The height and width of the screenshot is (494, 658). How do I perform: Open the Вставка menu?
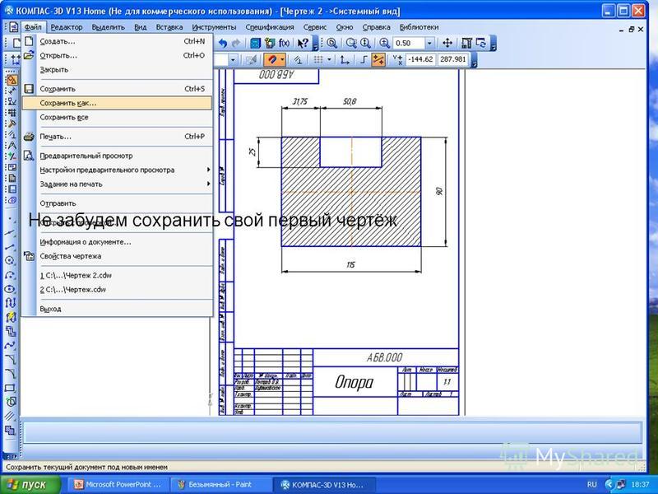coord(169,27)
